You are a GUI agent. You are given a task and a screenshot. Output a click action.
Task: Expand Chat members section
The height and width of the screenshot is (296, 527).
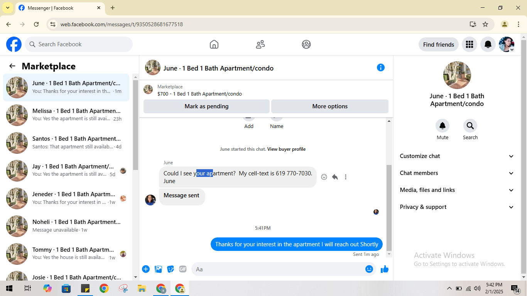coord(457,173)
